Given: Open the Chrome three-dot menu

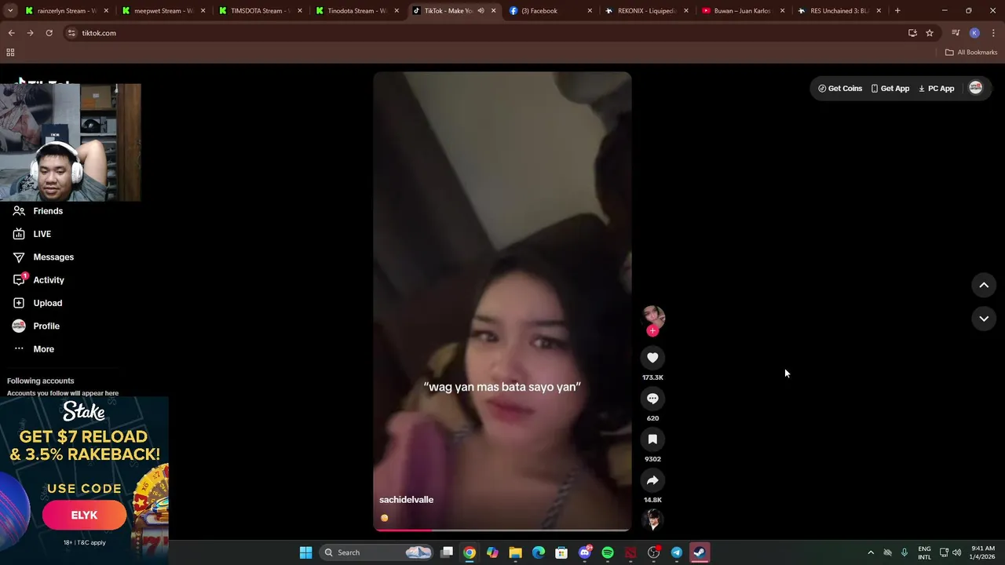Looking at the screenshot, I should (994, 33).
